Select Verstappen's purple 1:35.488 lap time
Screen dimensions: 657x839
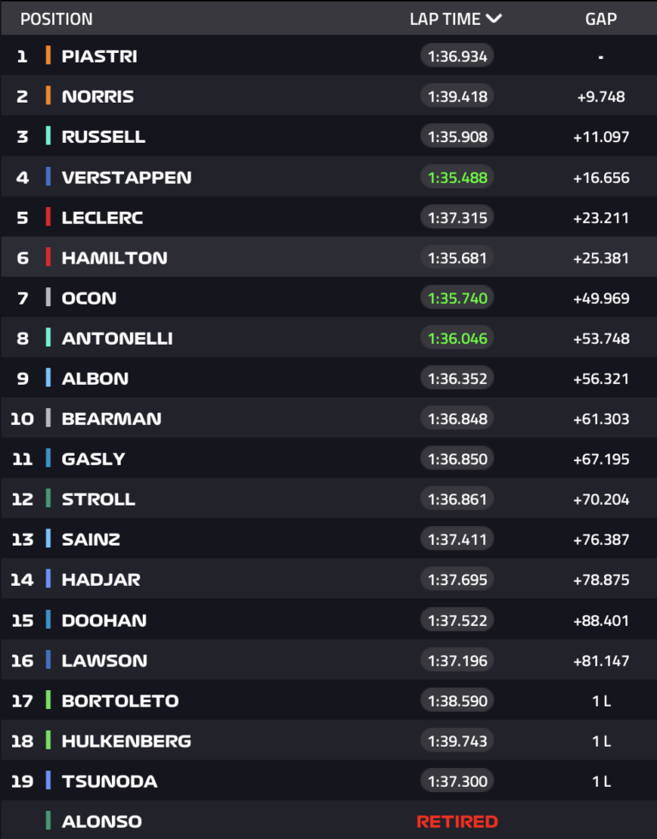(457, 177)
